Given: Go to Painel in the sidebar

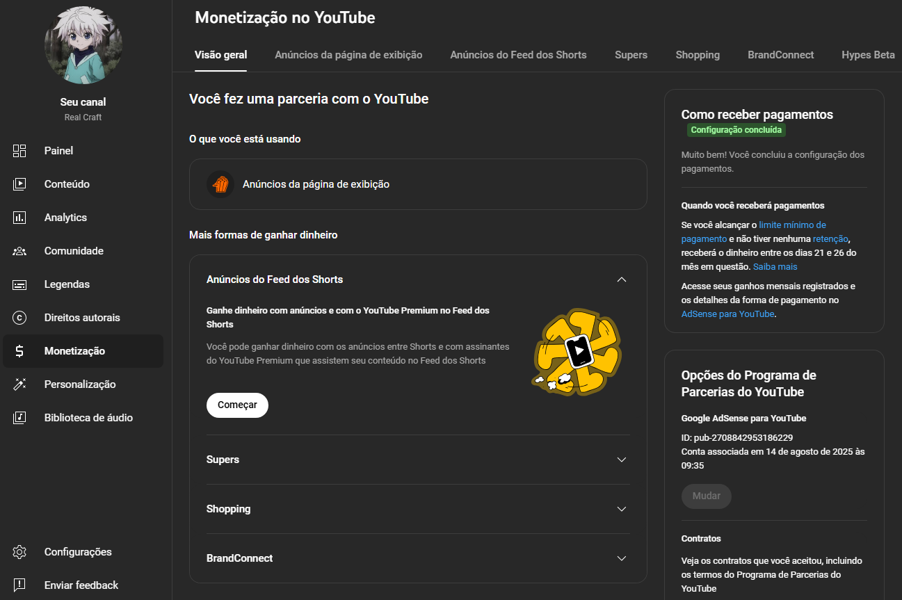Looking at the screenshot, I should point(83,151).
